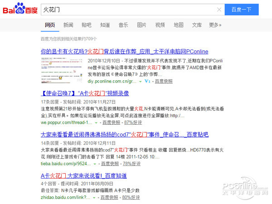Open the 【使命召唤7】A卡火花门视频录像 result
This screenshot has height=204, width=272.
point(85,93)
